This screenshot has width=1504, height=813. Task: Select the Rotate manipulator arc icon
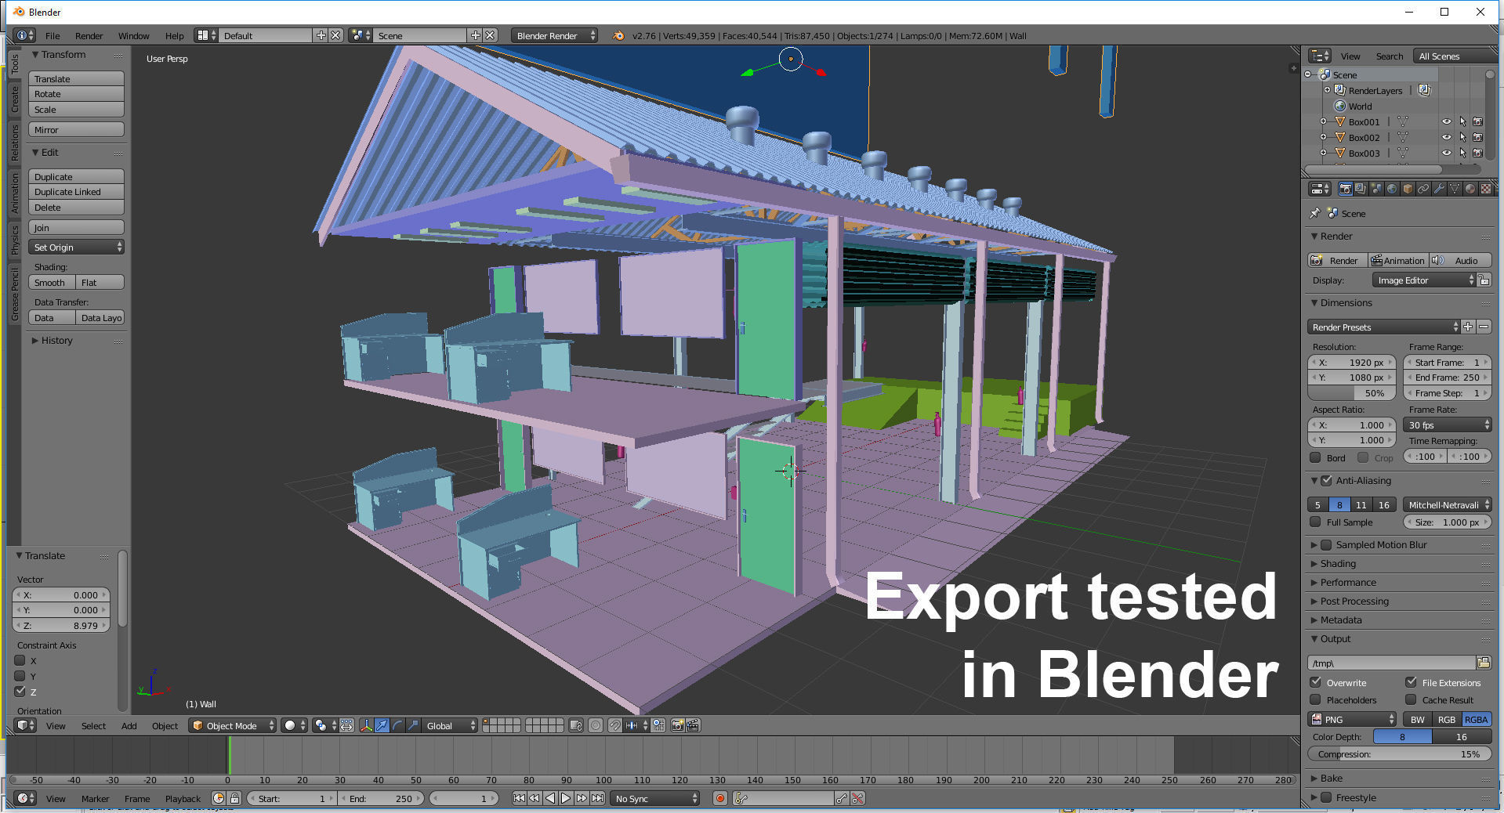(397, 725)
